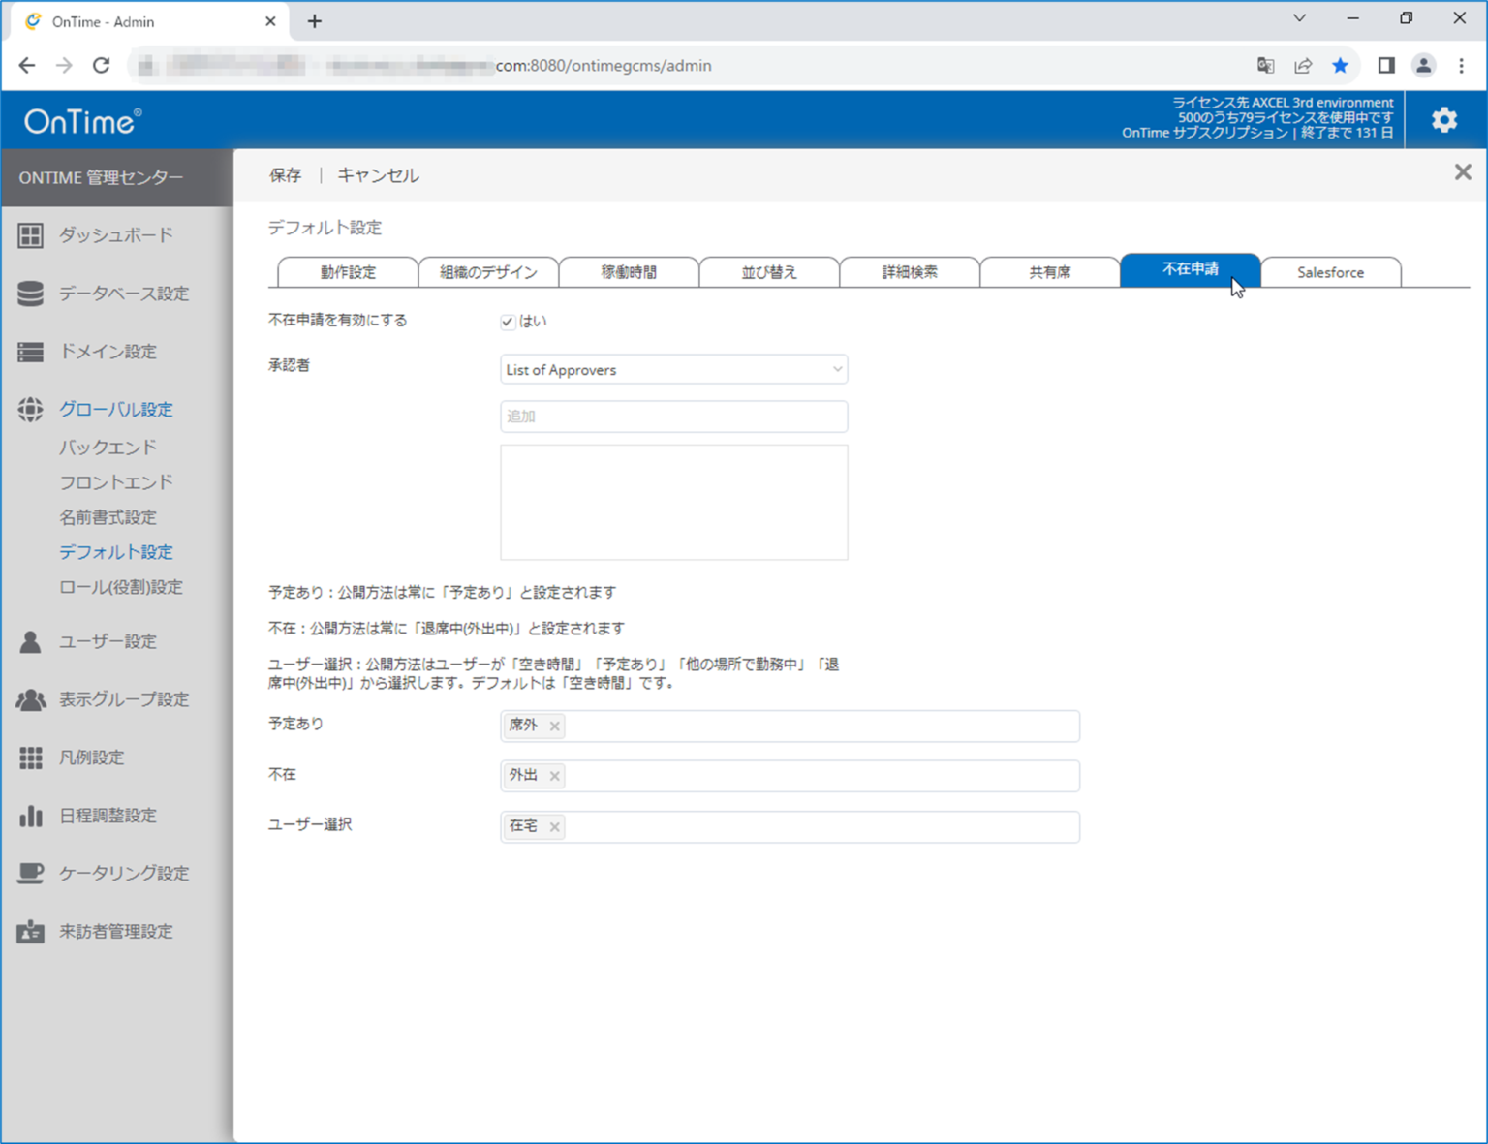Remove the 在宅 tag from ユーザー選択
1488x1144 pixels.
coord(554,826)
